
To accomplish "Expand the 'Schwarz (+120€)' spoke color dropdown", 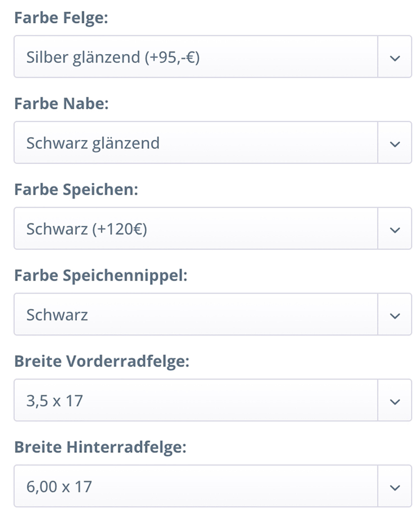I will 196,229.
